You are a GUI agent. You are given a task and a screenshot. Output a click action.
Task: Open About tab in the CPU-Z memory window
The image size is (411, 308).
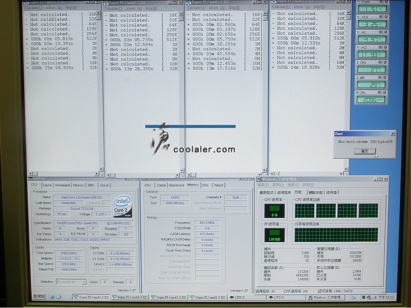pyautogui.click(x=219, y=185)
